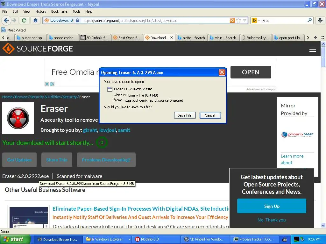Reload the current page

tap(24, 20)
